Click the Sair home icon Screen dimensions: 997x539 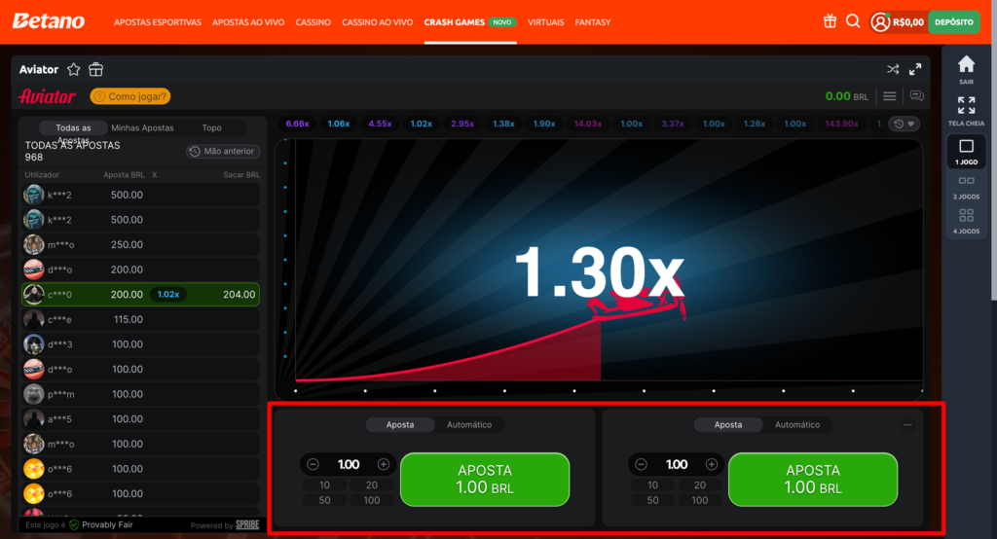tap(966, 64)
